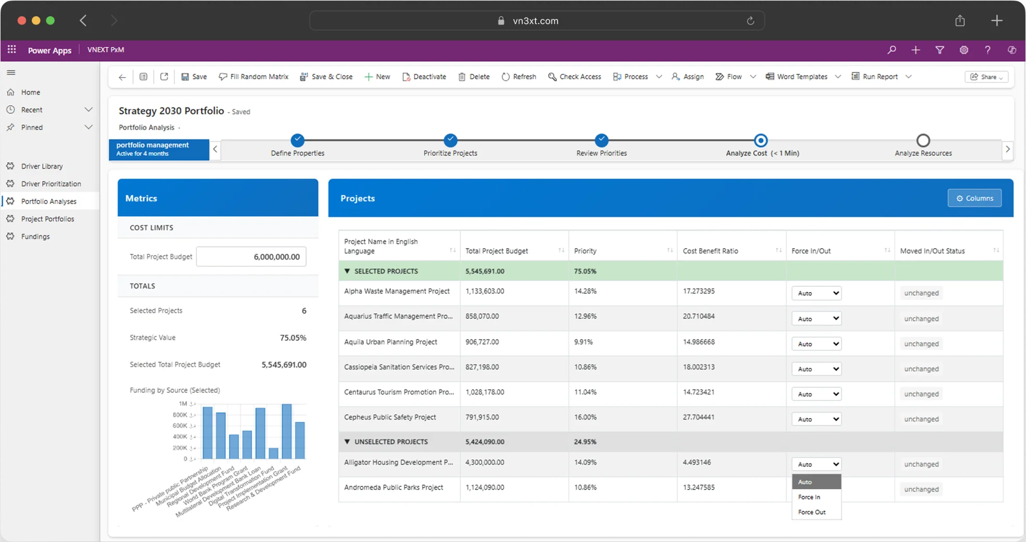Click the advanced filter funnel icon
The width and height of the screenshot is (1026, 542).
pos(940,50)
